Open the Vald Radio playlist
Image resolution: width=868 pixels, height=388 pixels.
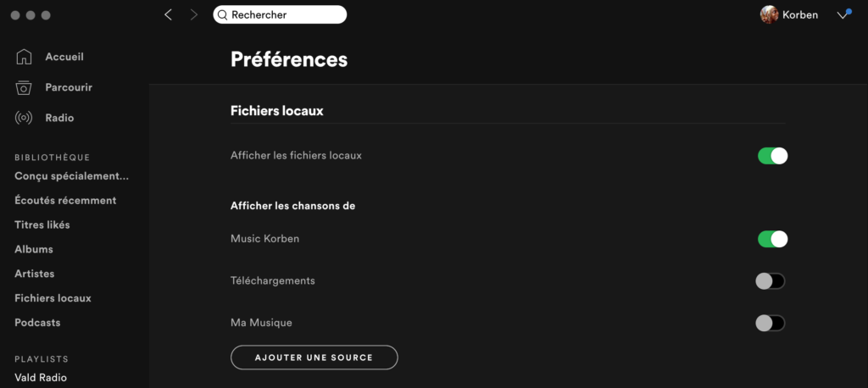[x=41, y=378]
